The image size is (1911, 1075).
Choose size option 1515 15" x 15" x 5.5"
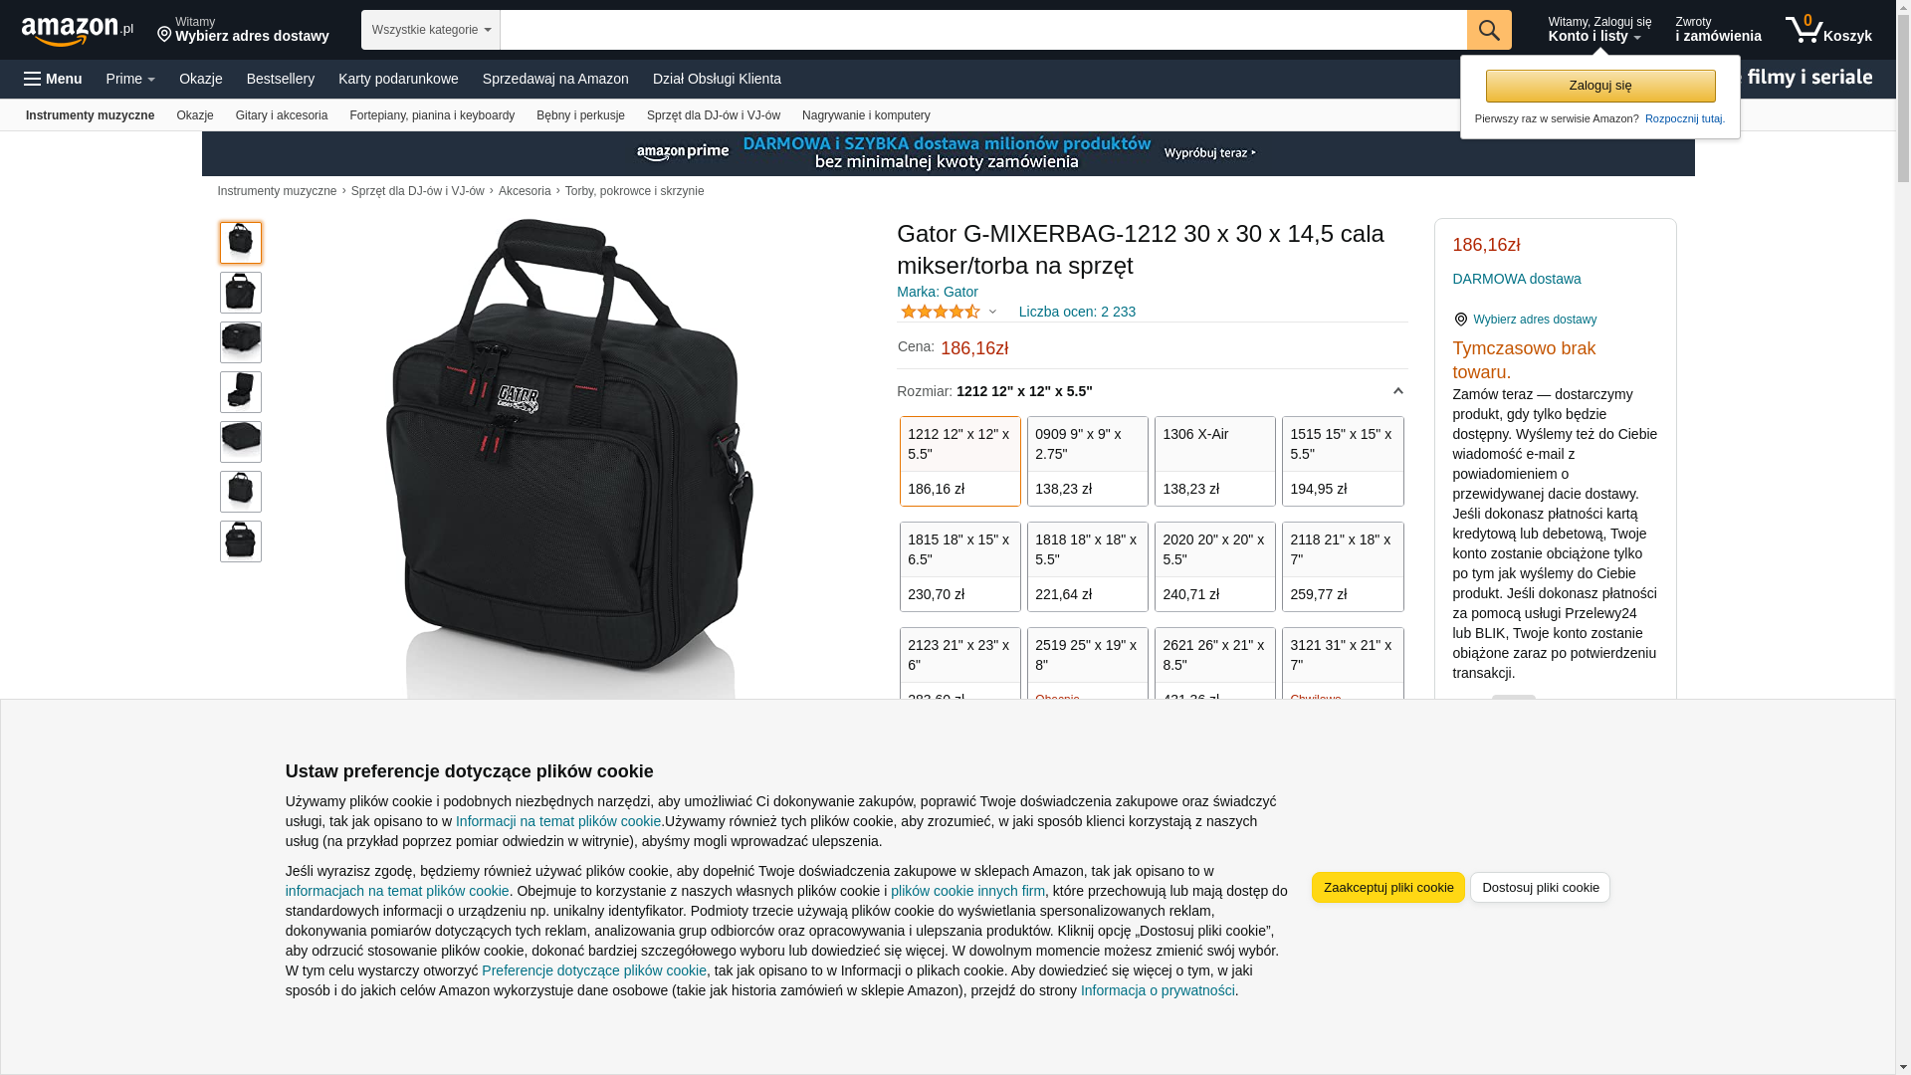pos(1343,461)
